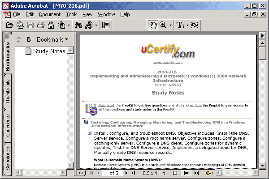Viewport: 269px width, 179px height.
Task: Click the Search index binoculars icon
Action: pyautogui.click(x=89, y=26)
